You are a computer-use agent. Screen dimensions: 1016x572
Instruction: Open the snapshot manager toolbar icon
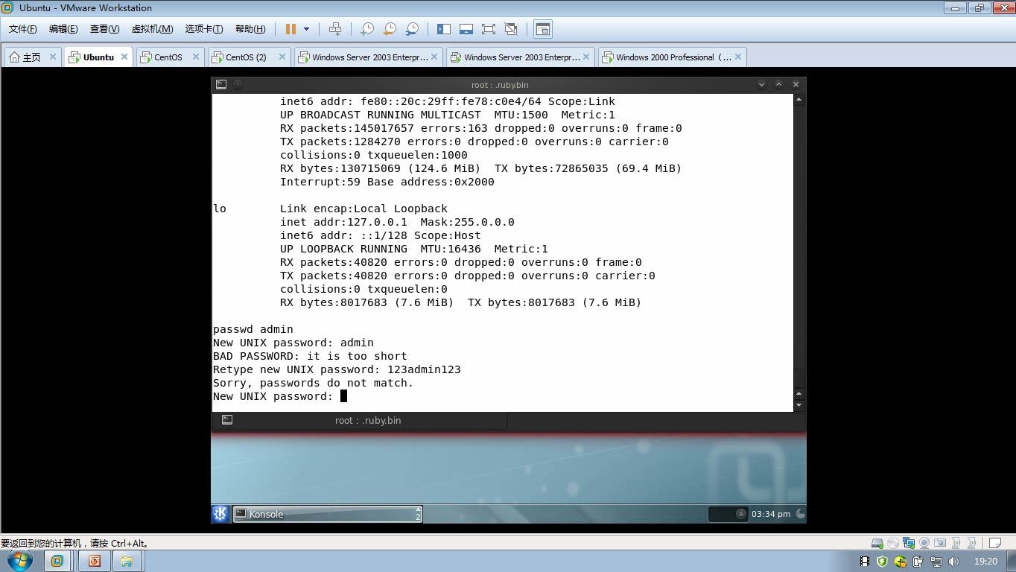(412, 29)
